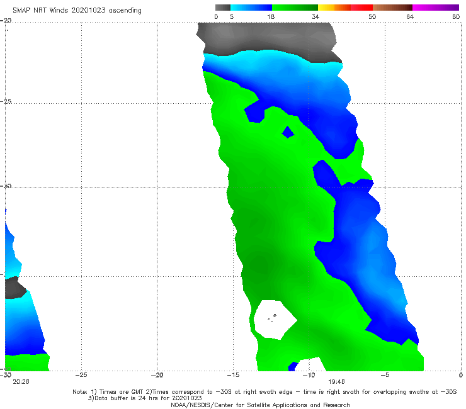This screenshot has width=466, height=409.
Task: Click the color bar label '5'
Action: click(x=232, y=16)
